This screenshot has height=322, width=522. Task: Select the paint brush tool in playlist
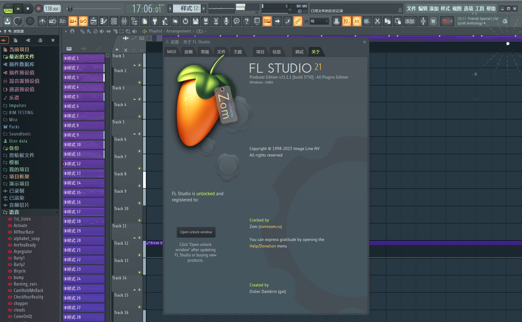pyautogui.click(x=89, y=31)
